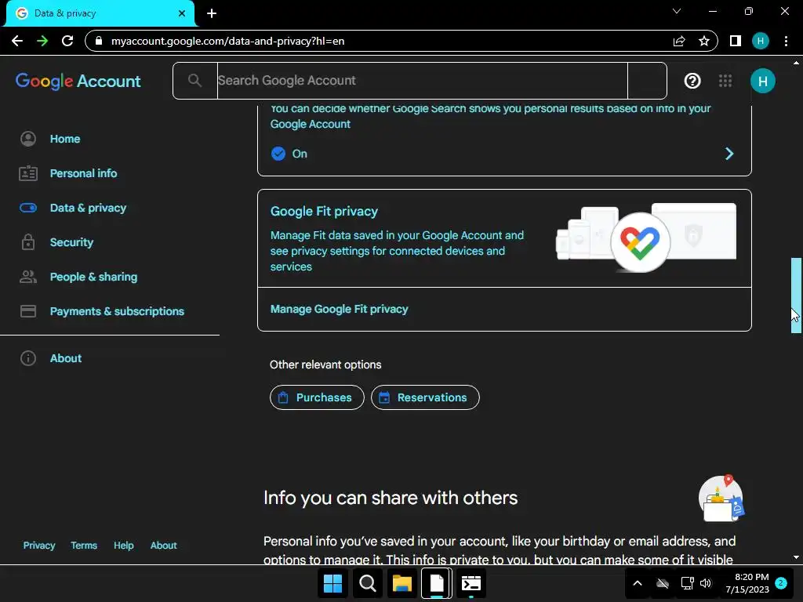Open the browser profile H icon
This screenshot has height=602, width=803.
(x=761, y=41)
